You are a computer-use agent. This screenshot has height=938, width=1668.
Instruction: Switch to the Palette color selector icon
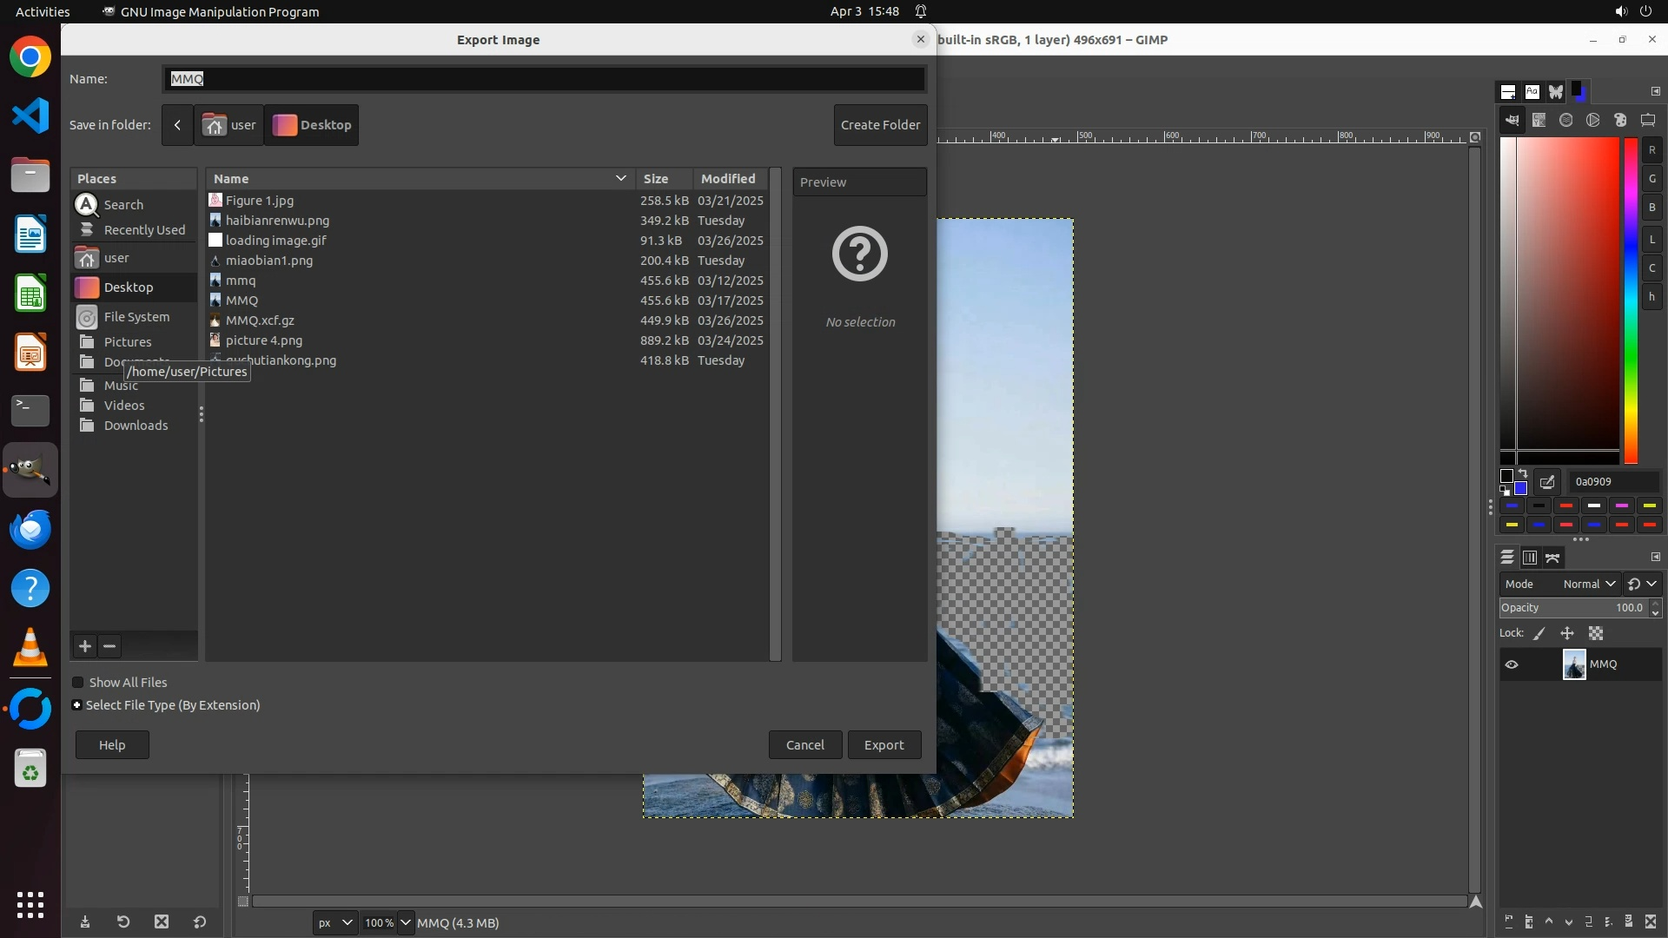click(1620, 121)
